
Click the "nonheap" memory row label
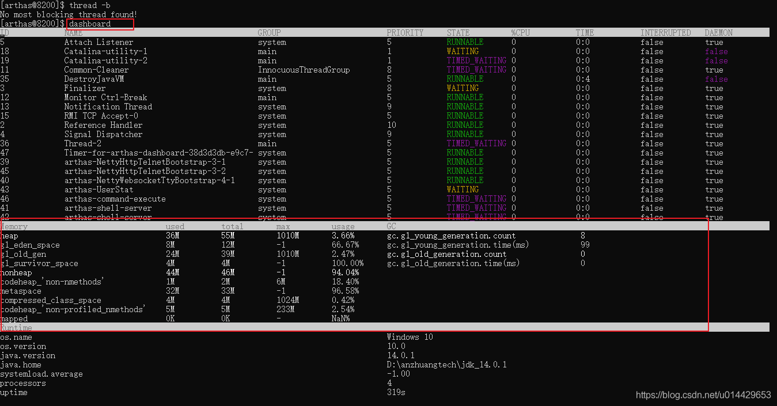[16, 272]
